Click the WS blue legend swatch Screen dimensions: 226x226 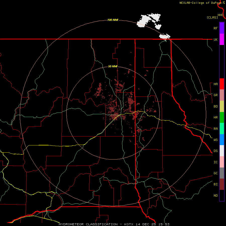pos(222,140)
